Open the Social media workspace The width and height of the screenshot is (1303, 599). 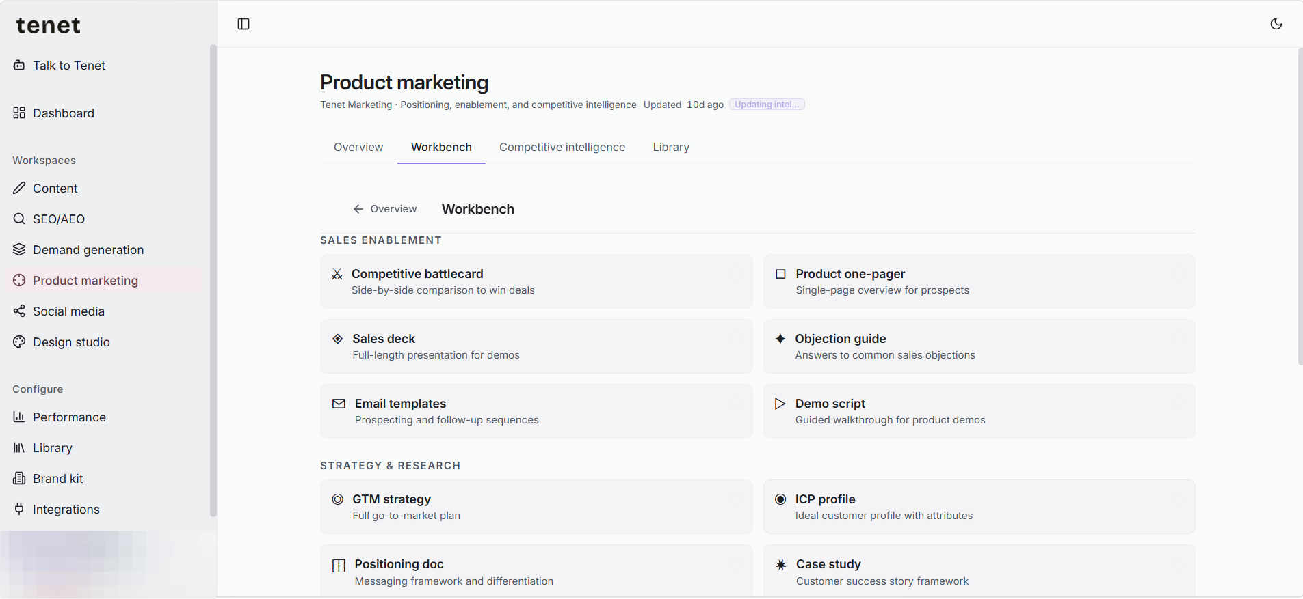point(103,311)
